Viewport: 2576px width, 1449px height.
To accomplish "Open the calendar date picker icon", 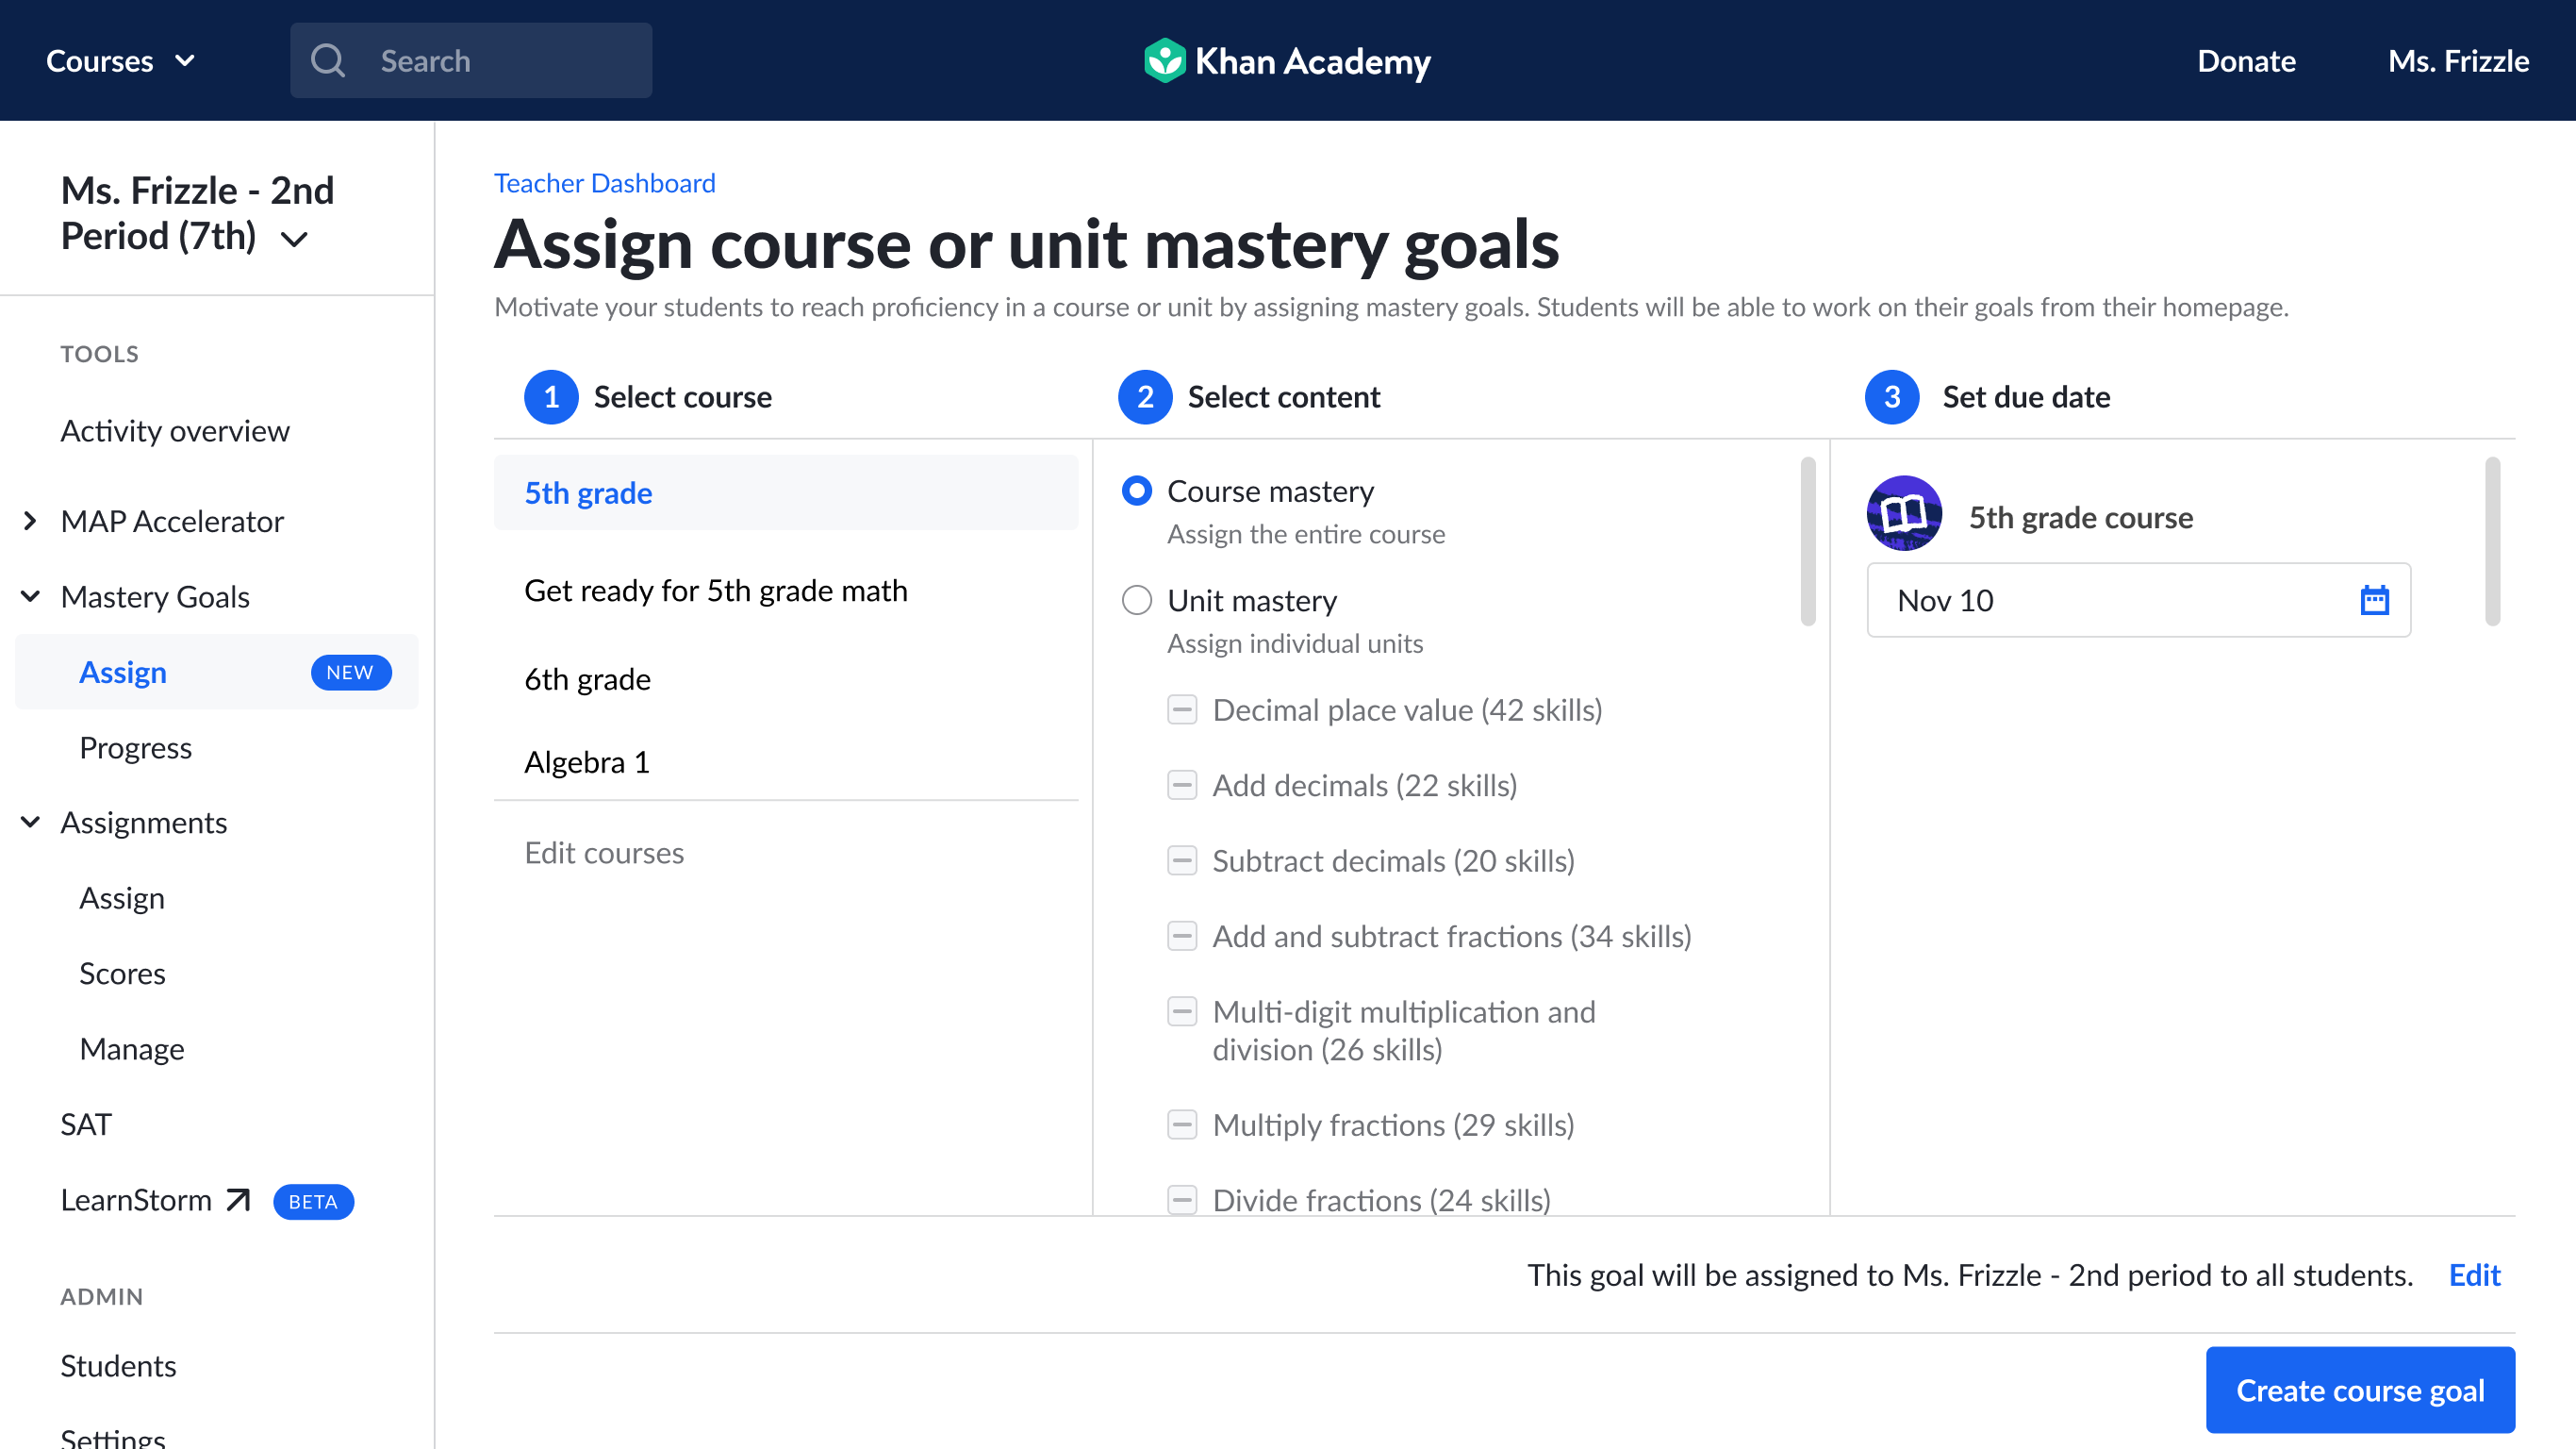I will (2374, 600).
